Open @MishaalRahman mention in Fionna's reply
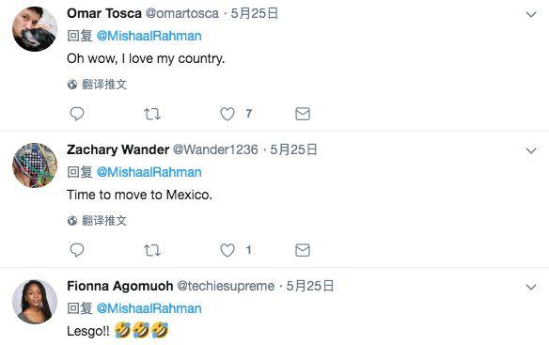The width and height of the screenshot is (549, 345). (149, 308)
